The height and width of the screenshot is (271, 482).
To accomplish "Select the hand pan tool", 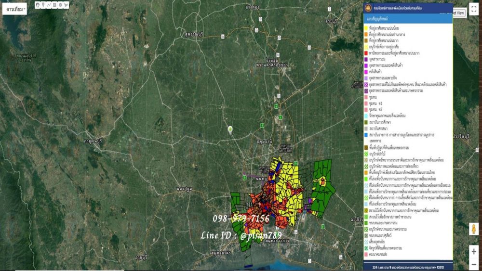I will coord(38,5).
